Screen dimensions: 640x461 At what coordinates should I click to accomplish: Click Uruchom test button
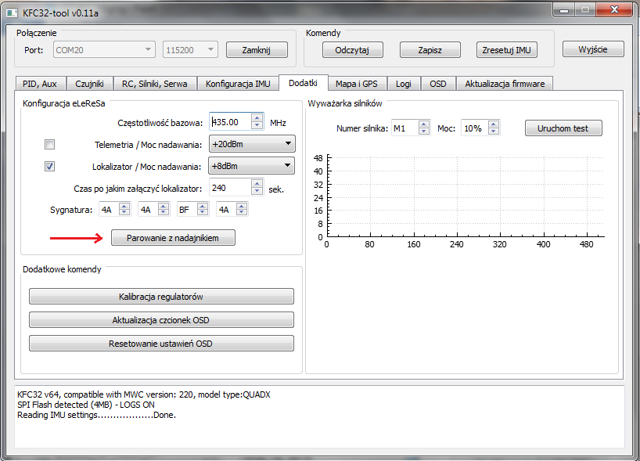[563, 128]
